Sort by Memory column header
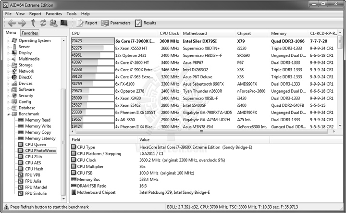Image resolution: width=346 pixels, height=213 pixels. point(288,33)
